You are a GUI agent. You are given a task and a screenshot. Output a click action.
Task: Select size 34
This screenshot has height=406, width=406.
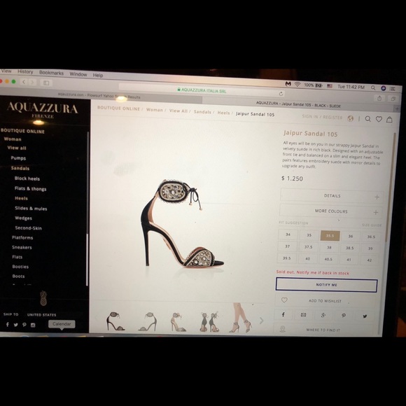[288, 234]
